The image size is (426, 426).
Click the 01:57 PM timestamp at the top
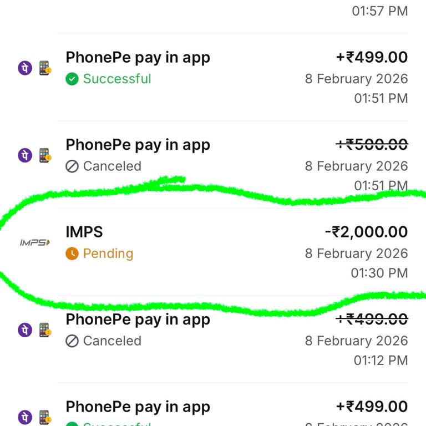coord(380,11)
